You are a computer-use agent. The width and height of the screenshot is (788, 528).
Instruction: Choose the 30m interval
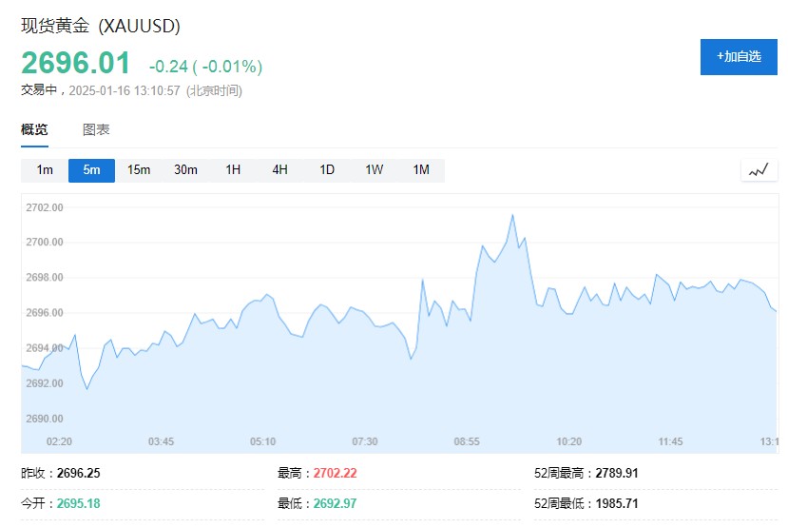(185, 170)
